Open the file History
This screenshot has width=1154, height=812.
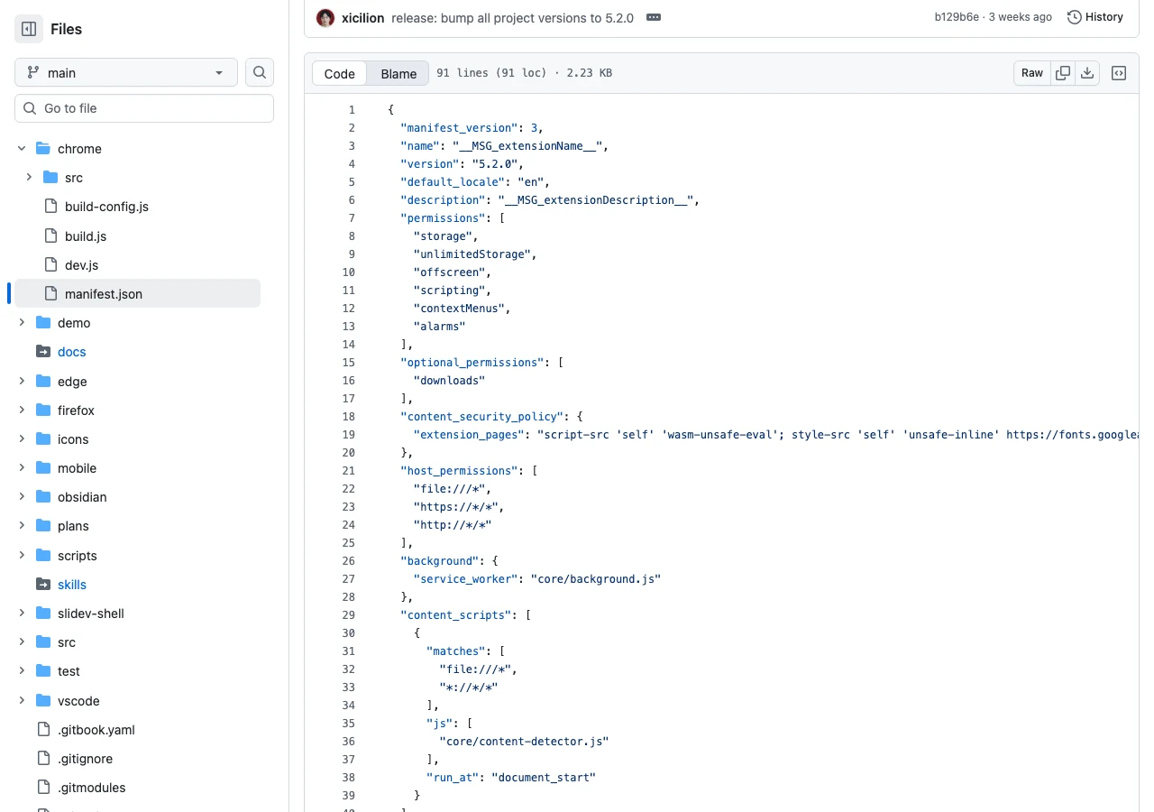[1095, 17]
